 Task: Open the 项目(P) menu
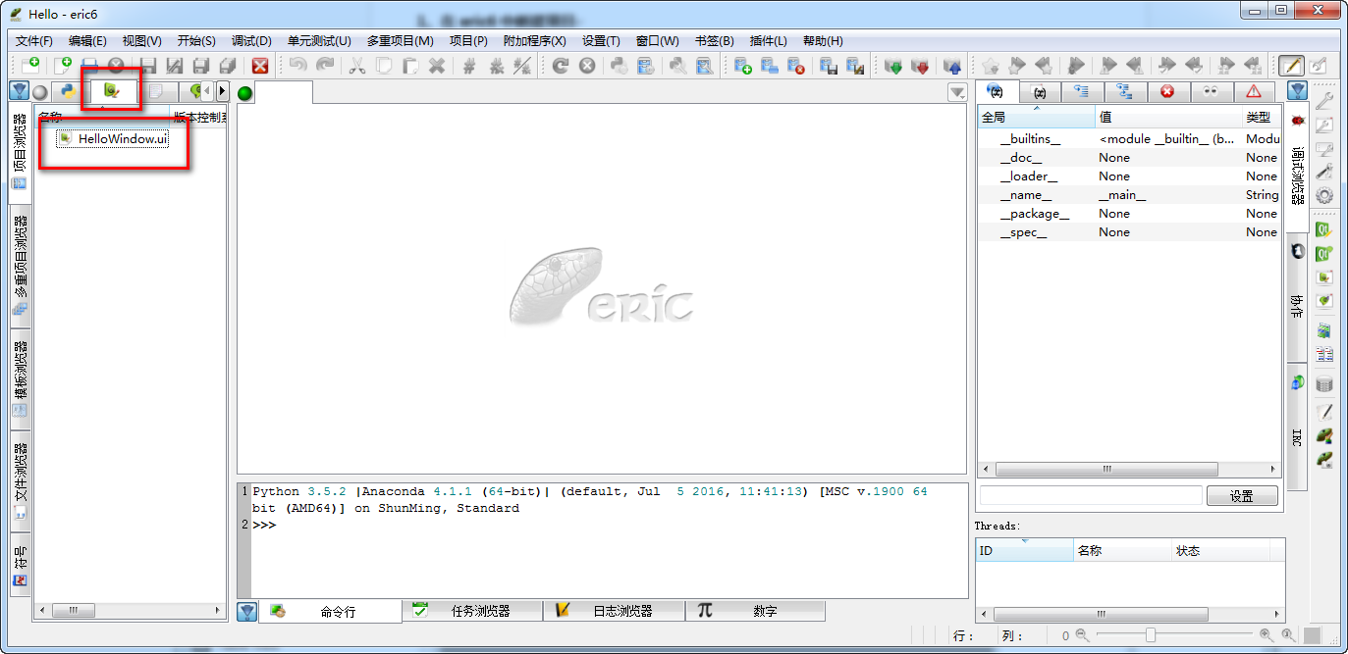point(468,40)
